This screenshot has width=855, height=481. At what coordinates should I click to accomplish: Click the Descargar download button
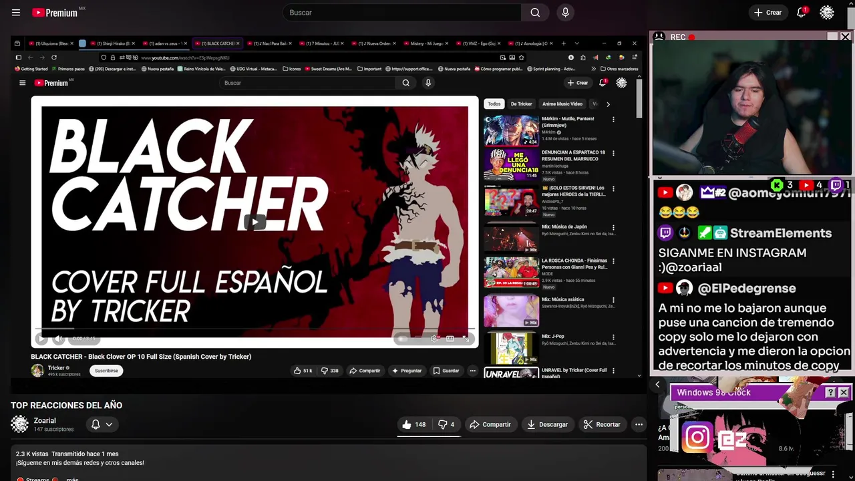click(x=547, y=424)
